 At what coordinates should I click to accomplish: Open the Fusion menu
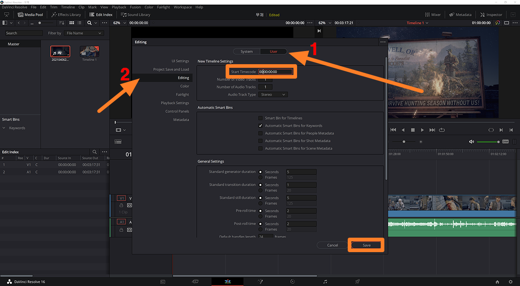(135, 7)
